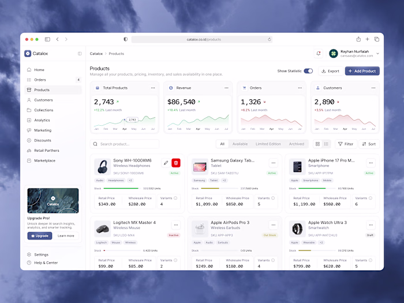Show browser tab overview icon

[x=377, y=39]
